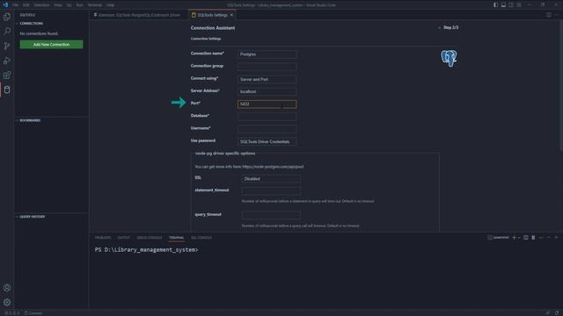This screenshot has width=563, height=316.
Task: Open the Accounts menu icon
Action: tap(7, 288)
